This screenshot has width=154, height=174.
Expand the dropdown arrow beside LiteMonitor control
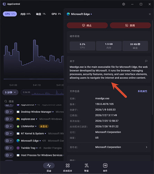(x=11, y=126)
